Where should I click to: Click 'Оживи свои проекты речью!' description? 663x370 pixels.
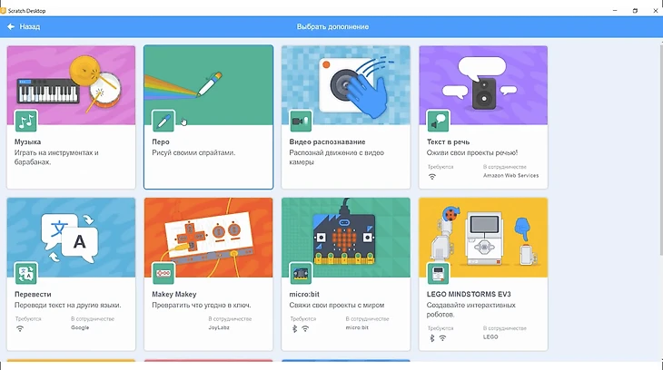click(472, 152)
